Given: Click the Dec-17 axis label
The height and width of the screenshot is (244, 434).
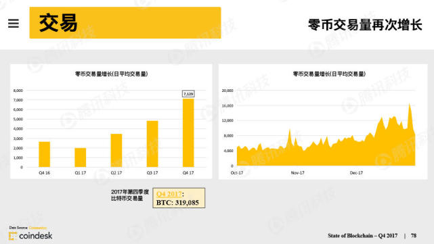Looking at the screenshot, I should [x=356, y=173].
